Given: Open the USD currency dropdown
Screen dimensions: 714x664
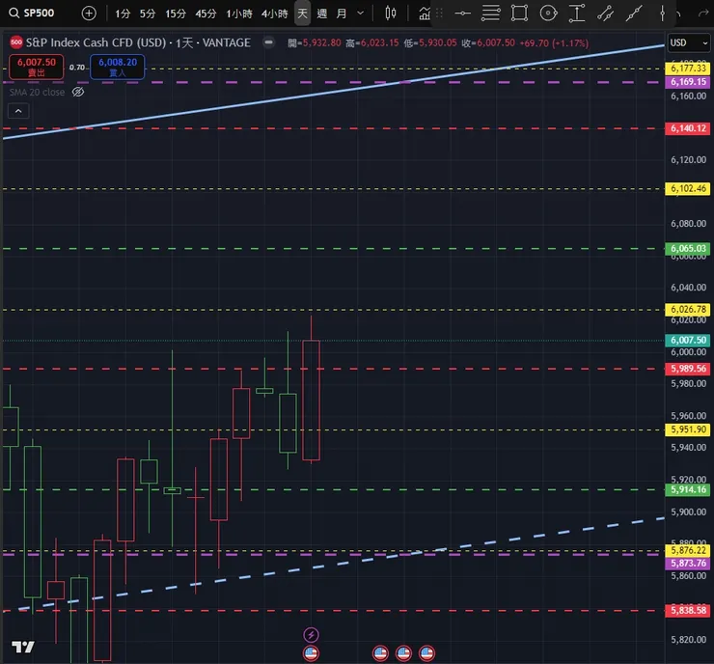Looking at the screenshot, I should 689,42.
